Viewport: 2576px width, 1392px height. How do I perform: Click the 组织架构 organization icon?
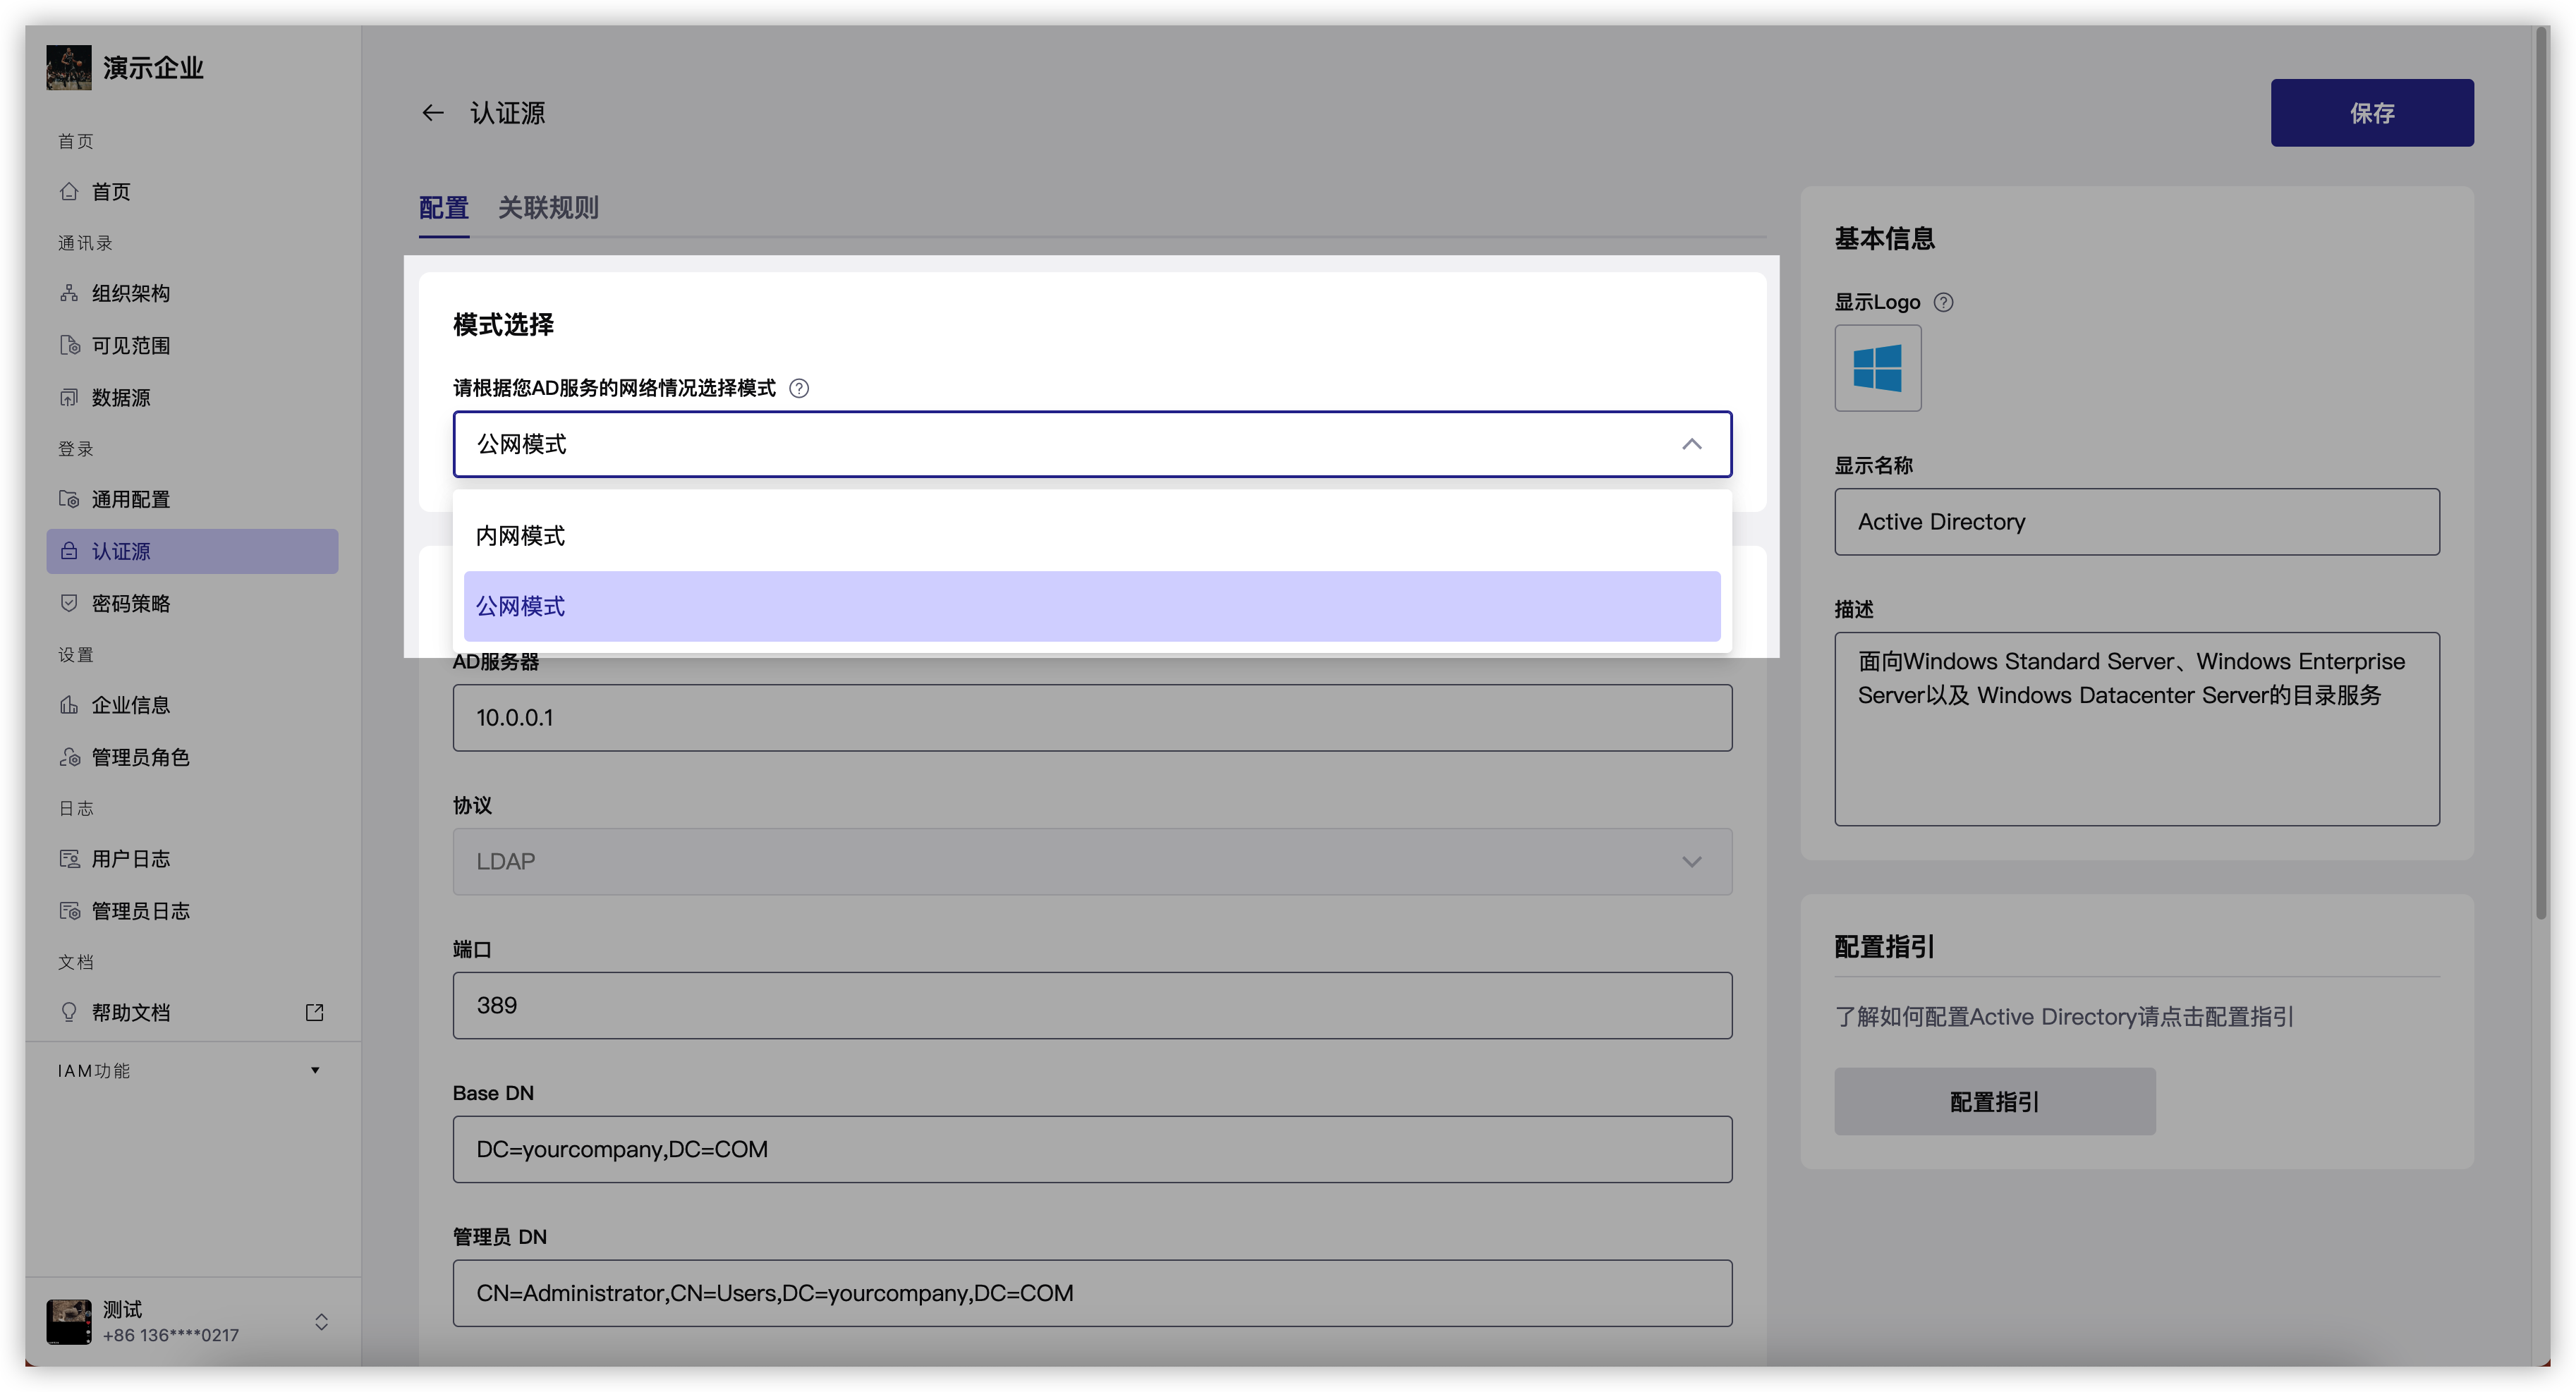pyautogui.click(x=69, y=293)
